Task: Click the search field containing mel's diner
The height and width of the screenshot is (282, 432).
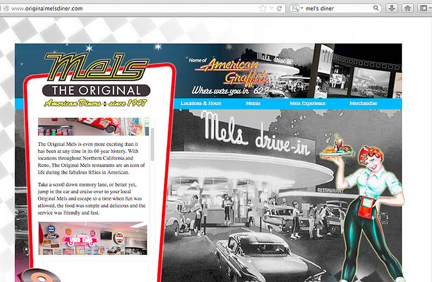Action: pos(338,8)
